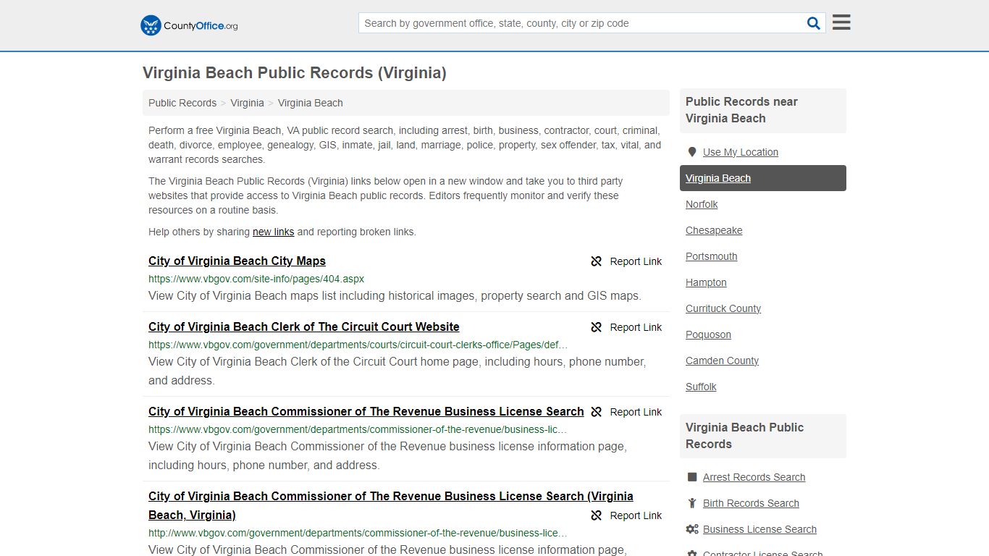Click broken-link icon for Business License Search (Virginia Beach, Virginia)
Image resolution: width=989 pixels, height=556 pixels.
[x=597, y=515]
